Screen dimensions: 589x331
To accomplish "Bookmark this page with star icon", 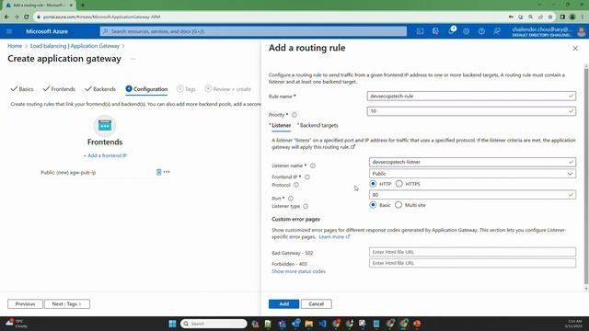I will tap(550, 17).
